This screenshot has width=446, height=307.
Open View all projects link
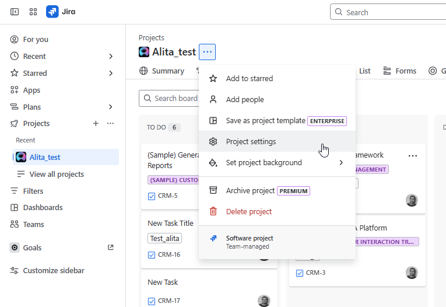[x=57, y=175]
